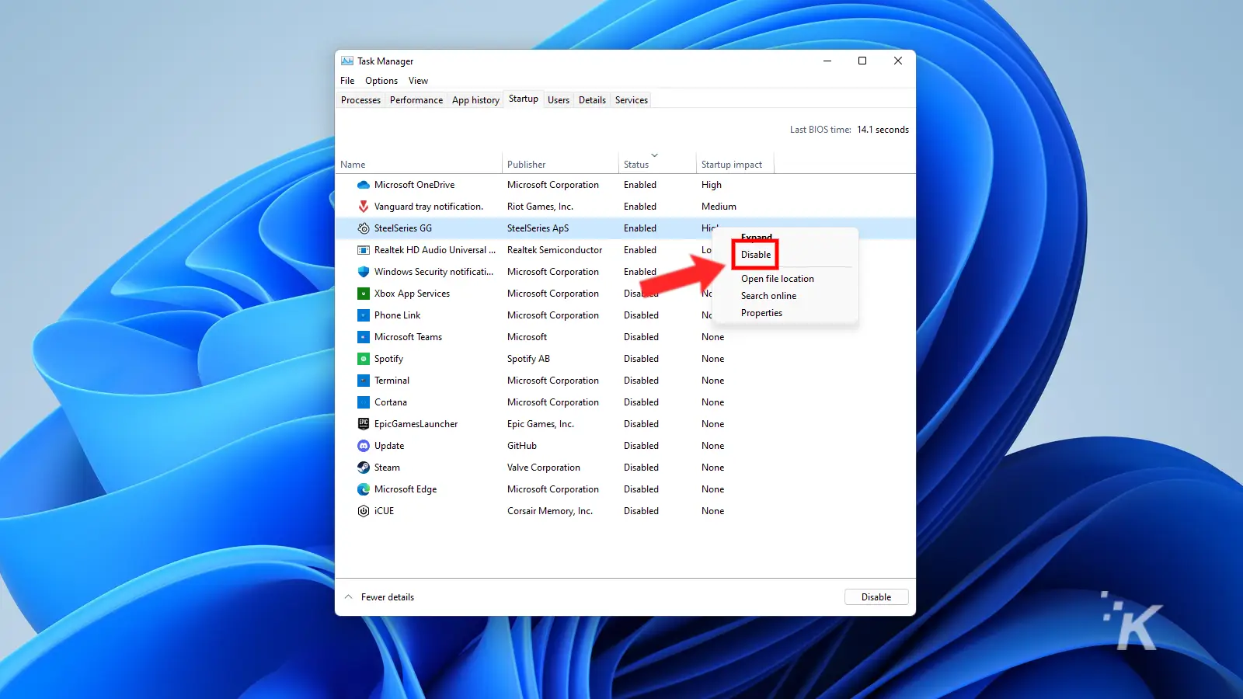Click the Last BIOS time value
The image size is (1243, 699).
point(883,130)
